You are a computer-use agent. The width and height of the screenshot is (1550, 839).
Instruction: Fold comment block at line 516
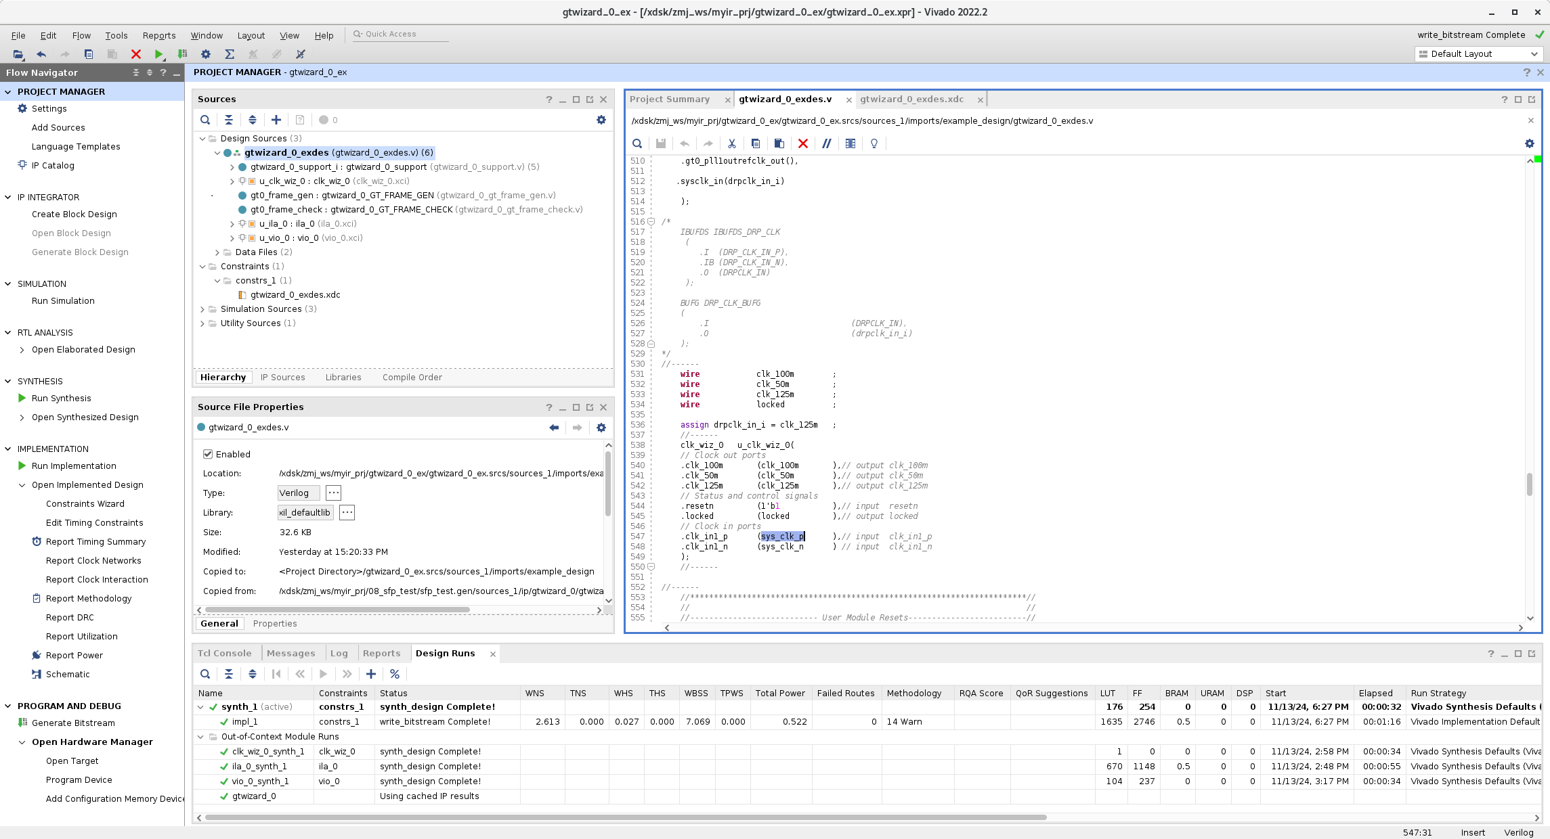pyautogui.click(x=651, y=221)
